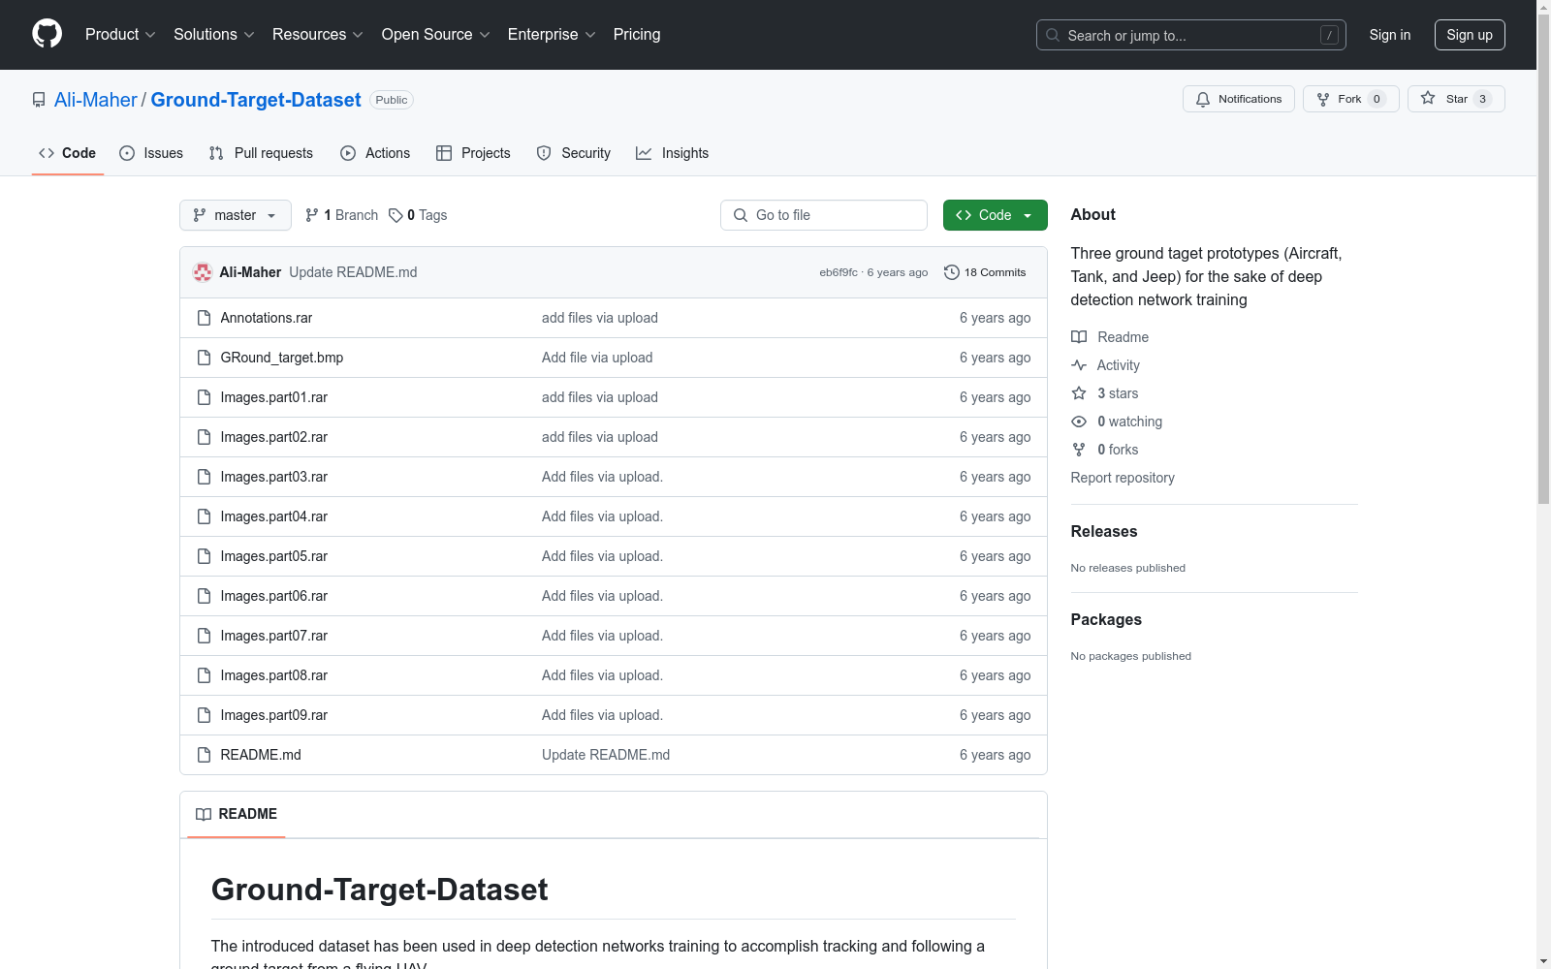Open Images.part03.rar
This screenshot has width=1551, height=969.
274,477
